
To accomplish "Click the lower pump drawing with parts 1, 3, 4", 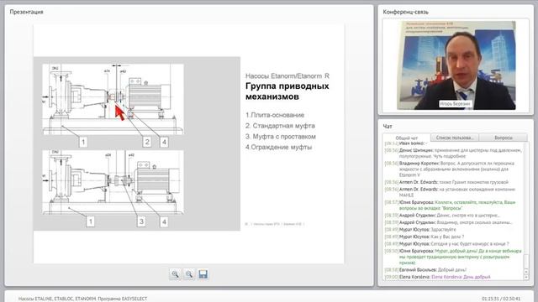I will coord(113,182).
